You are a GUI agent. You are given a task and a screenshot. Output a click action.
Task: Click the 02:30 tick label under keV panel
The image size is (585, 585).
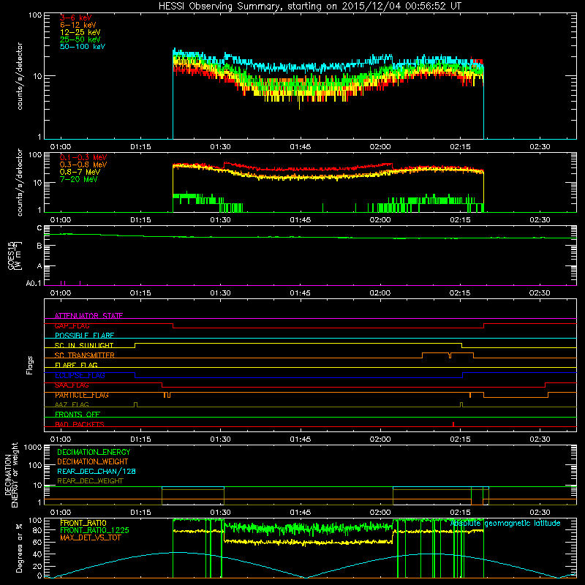tap(540, 147)
